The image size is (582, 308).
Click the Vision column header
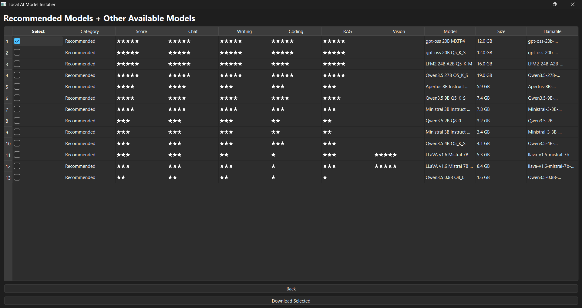[399, 31]
